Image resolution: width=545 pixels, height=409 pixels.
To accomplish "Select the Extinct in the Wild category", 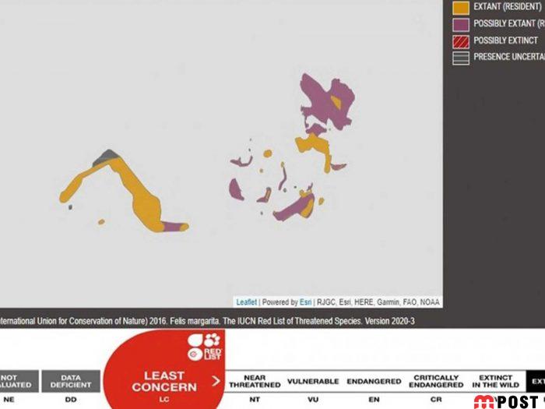I will coord(495,381).
